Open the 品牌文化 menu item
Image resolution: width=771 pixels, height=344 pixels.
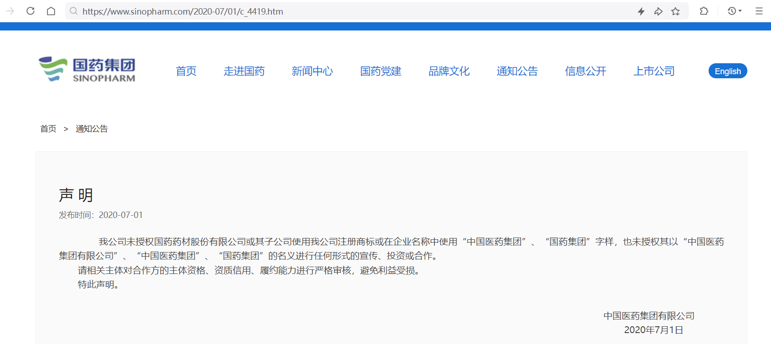pyautogui.click(x=449, y=71)
